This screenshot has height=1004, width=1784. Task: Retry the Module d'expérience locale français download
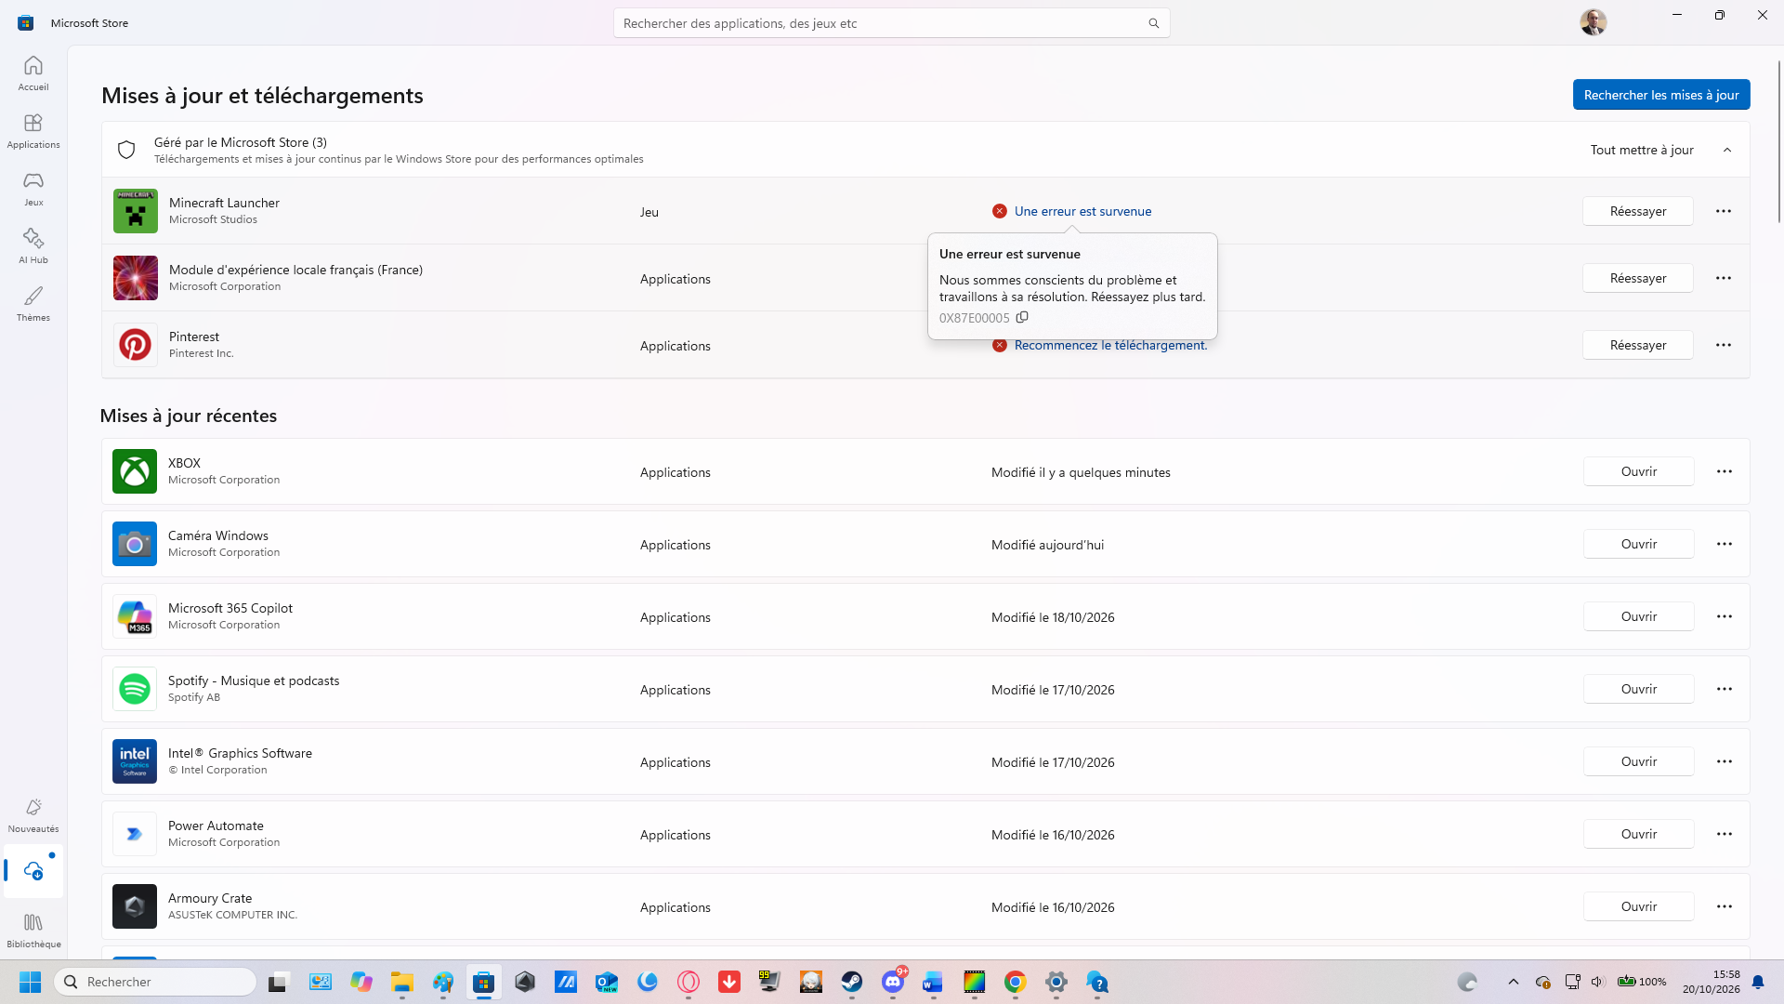(x=1638, y=278)
